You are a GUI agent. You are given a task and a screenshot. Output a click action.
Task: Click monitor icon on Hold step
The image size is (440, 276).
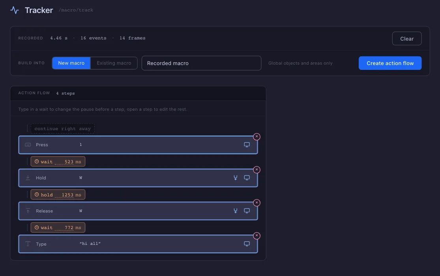(247, 178)
